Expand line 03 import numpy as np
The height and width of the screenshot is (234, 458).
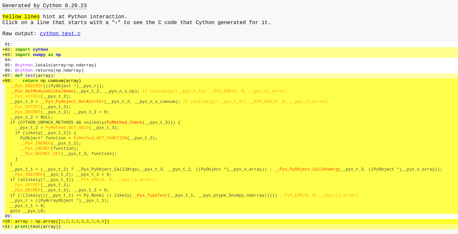[x=38, y=55]
